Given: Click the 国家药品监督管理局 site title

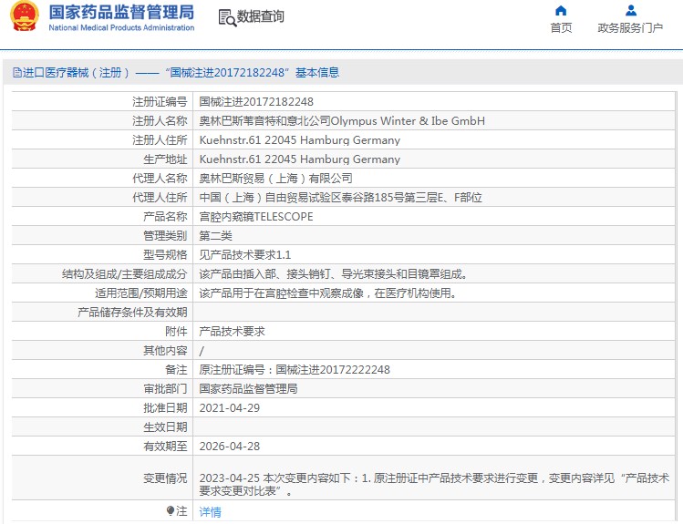Looking at the screenshot, I should (x=120, y=12).
